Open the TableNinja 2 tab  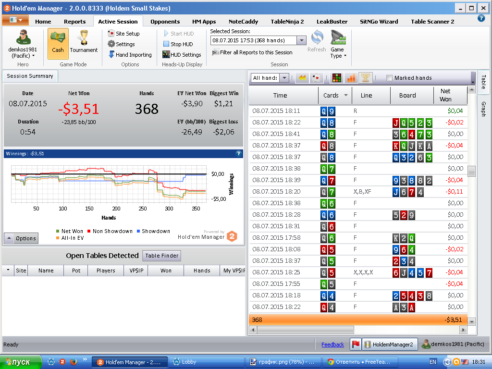click(x=287, y=21)
